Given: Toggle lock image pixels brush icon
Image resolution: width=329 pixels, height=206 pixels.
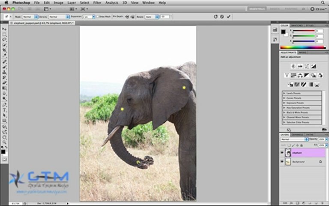Looking at the screenshot, I should click(x=293, y=145).
